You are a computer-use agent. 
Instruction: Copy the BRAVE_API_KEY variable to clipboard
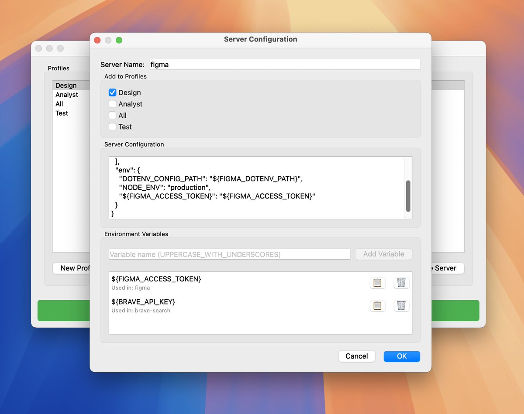click(378, 305)
